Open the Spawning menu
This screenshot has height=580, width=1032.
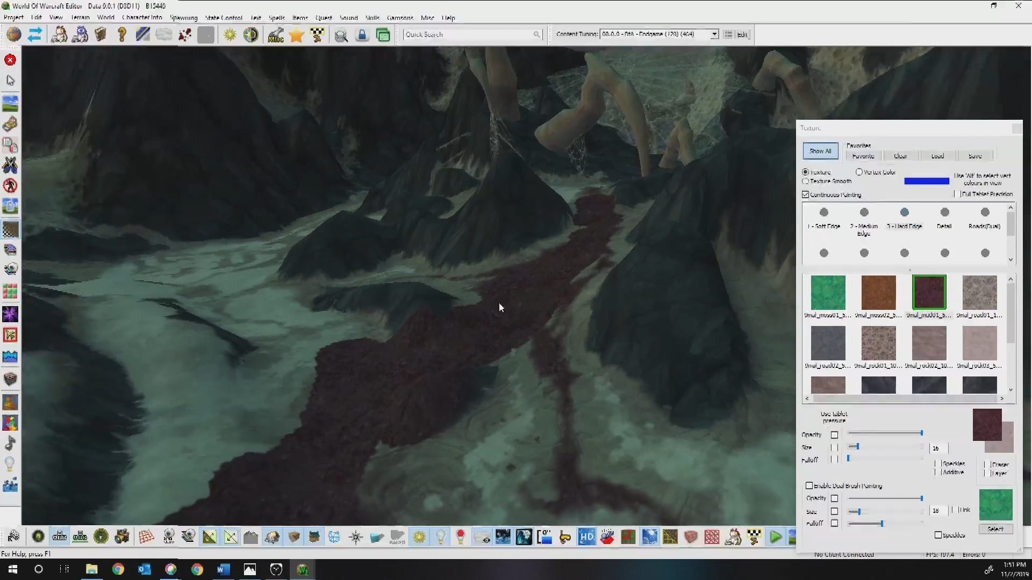[183, 18]
